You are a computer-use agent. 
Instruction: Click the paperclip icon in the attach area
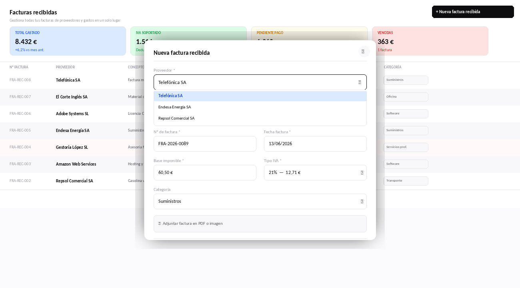160,224
